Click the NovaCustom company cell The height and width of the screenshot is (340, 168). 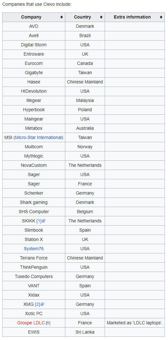tap(34, 165)
